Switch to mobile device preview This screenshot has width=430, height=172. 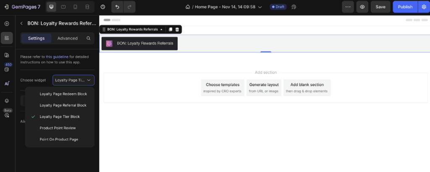pos(75,7)
